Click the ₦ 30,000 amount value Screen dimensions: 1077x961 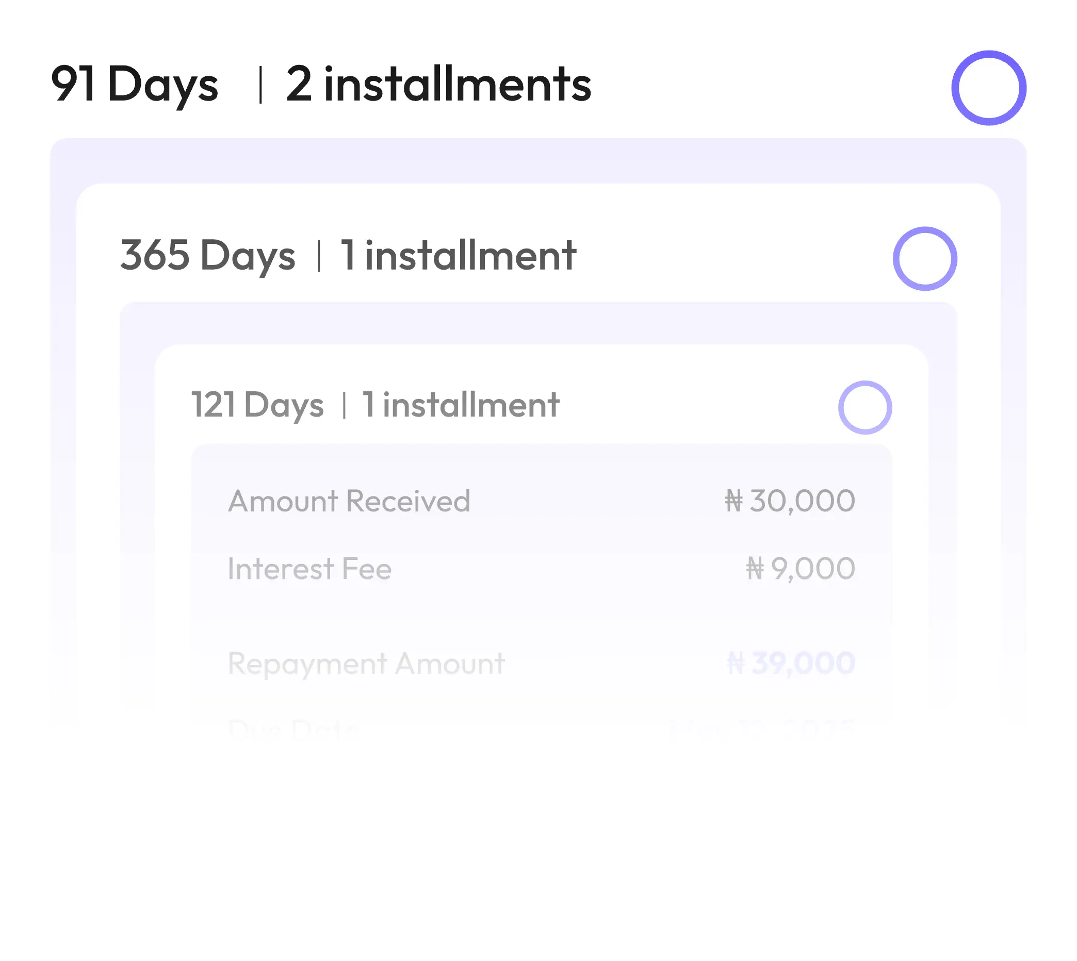pyautogui.click(x=790, y=501)
